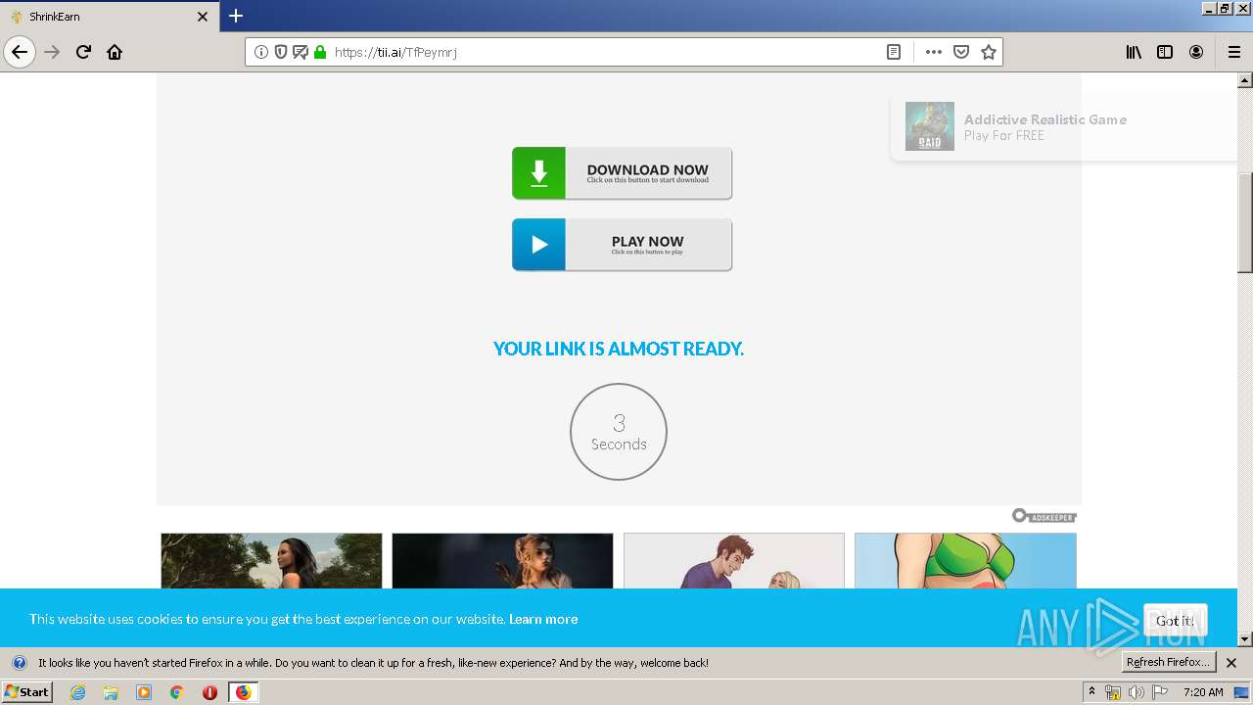Open tracking protection shield icon
This screenshot has width=1253, height=705.
click(x=281, y=52)
